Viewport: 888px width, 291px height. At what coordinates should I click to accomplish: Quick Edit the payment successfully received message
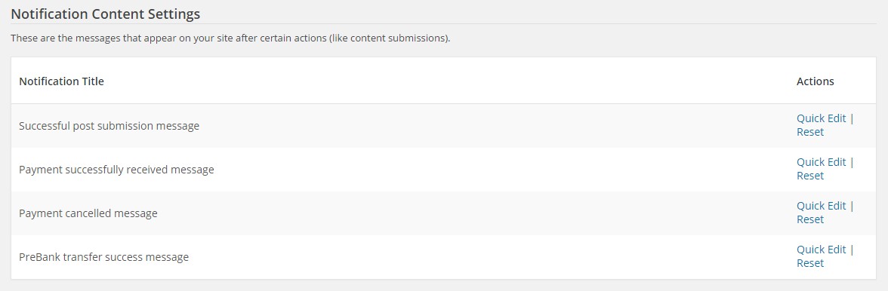tap(821, 161)
